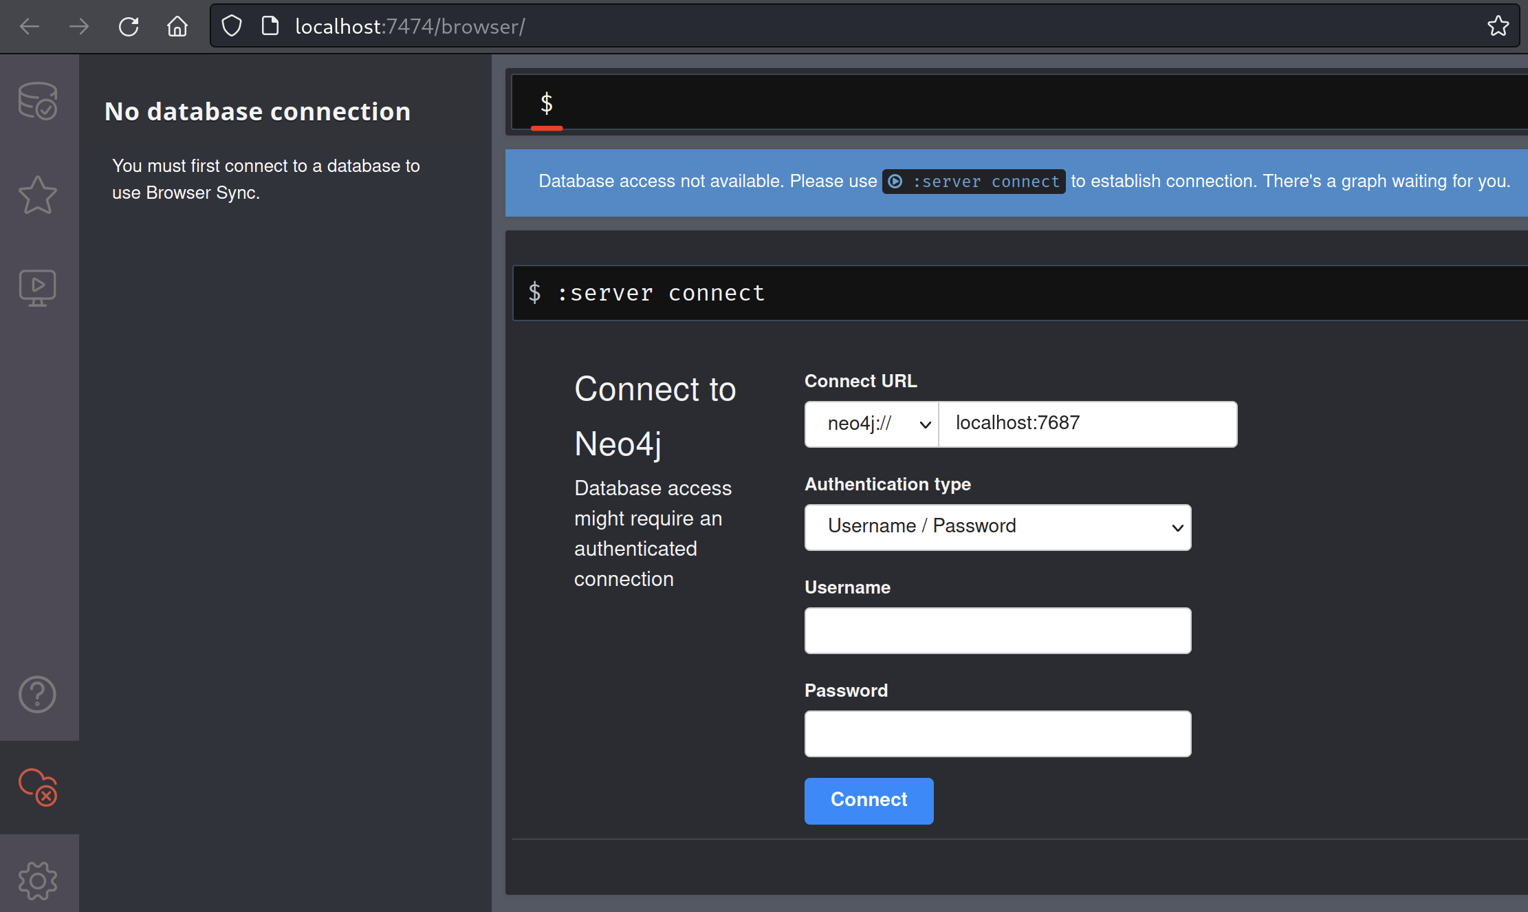Viewport: 1528px width, 912px height.
Task: Open the Project Guides play icon
Action: pyautogui.click(x=38, y=287)
